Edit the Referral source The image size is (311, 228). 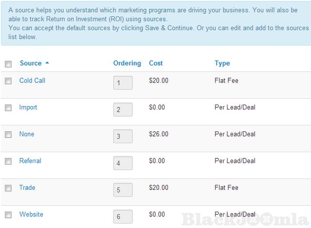pyautogui.click(x=30, y=161)
